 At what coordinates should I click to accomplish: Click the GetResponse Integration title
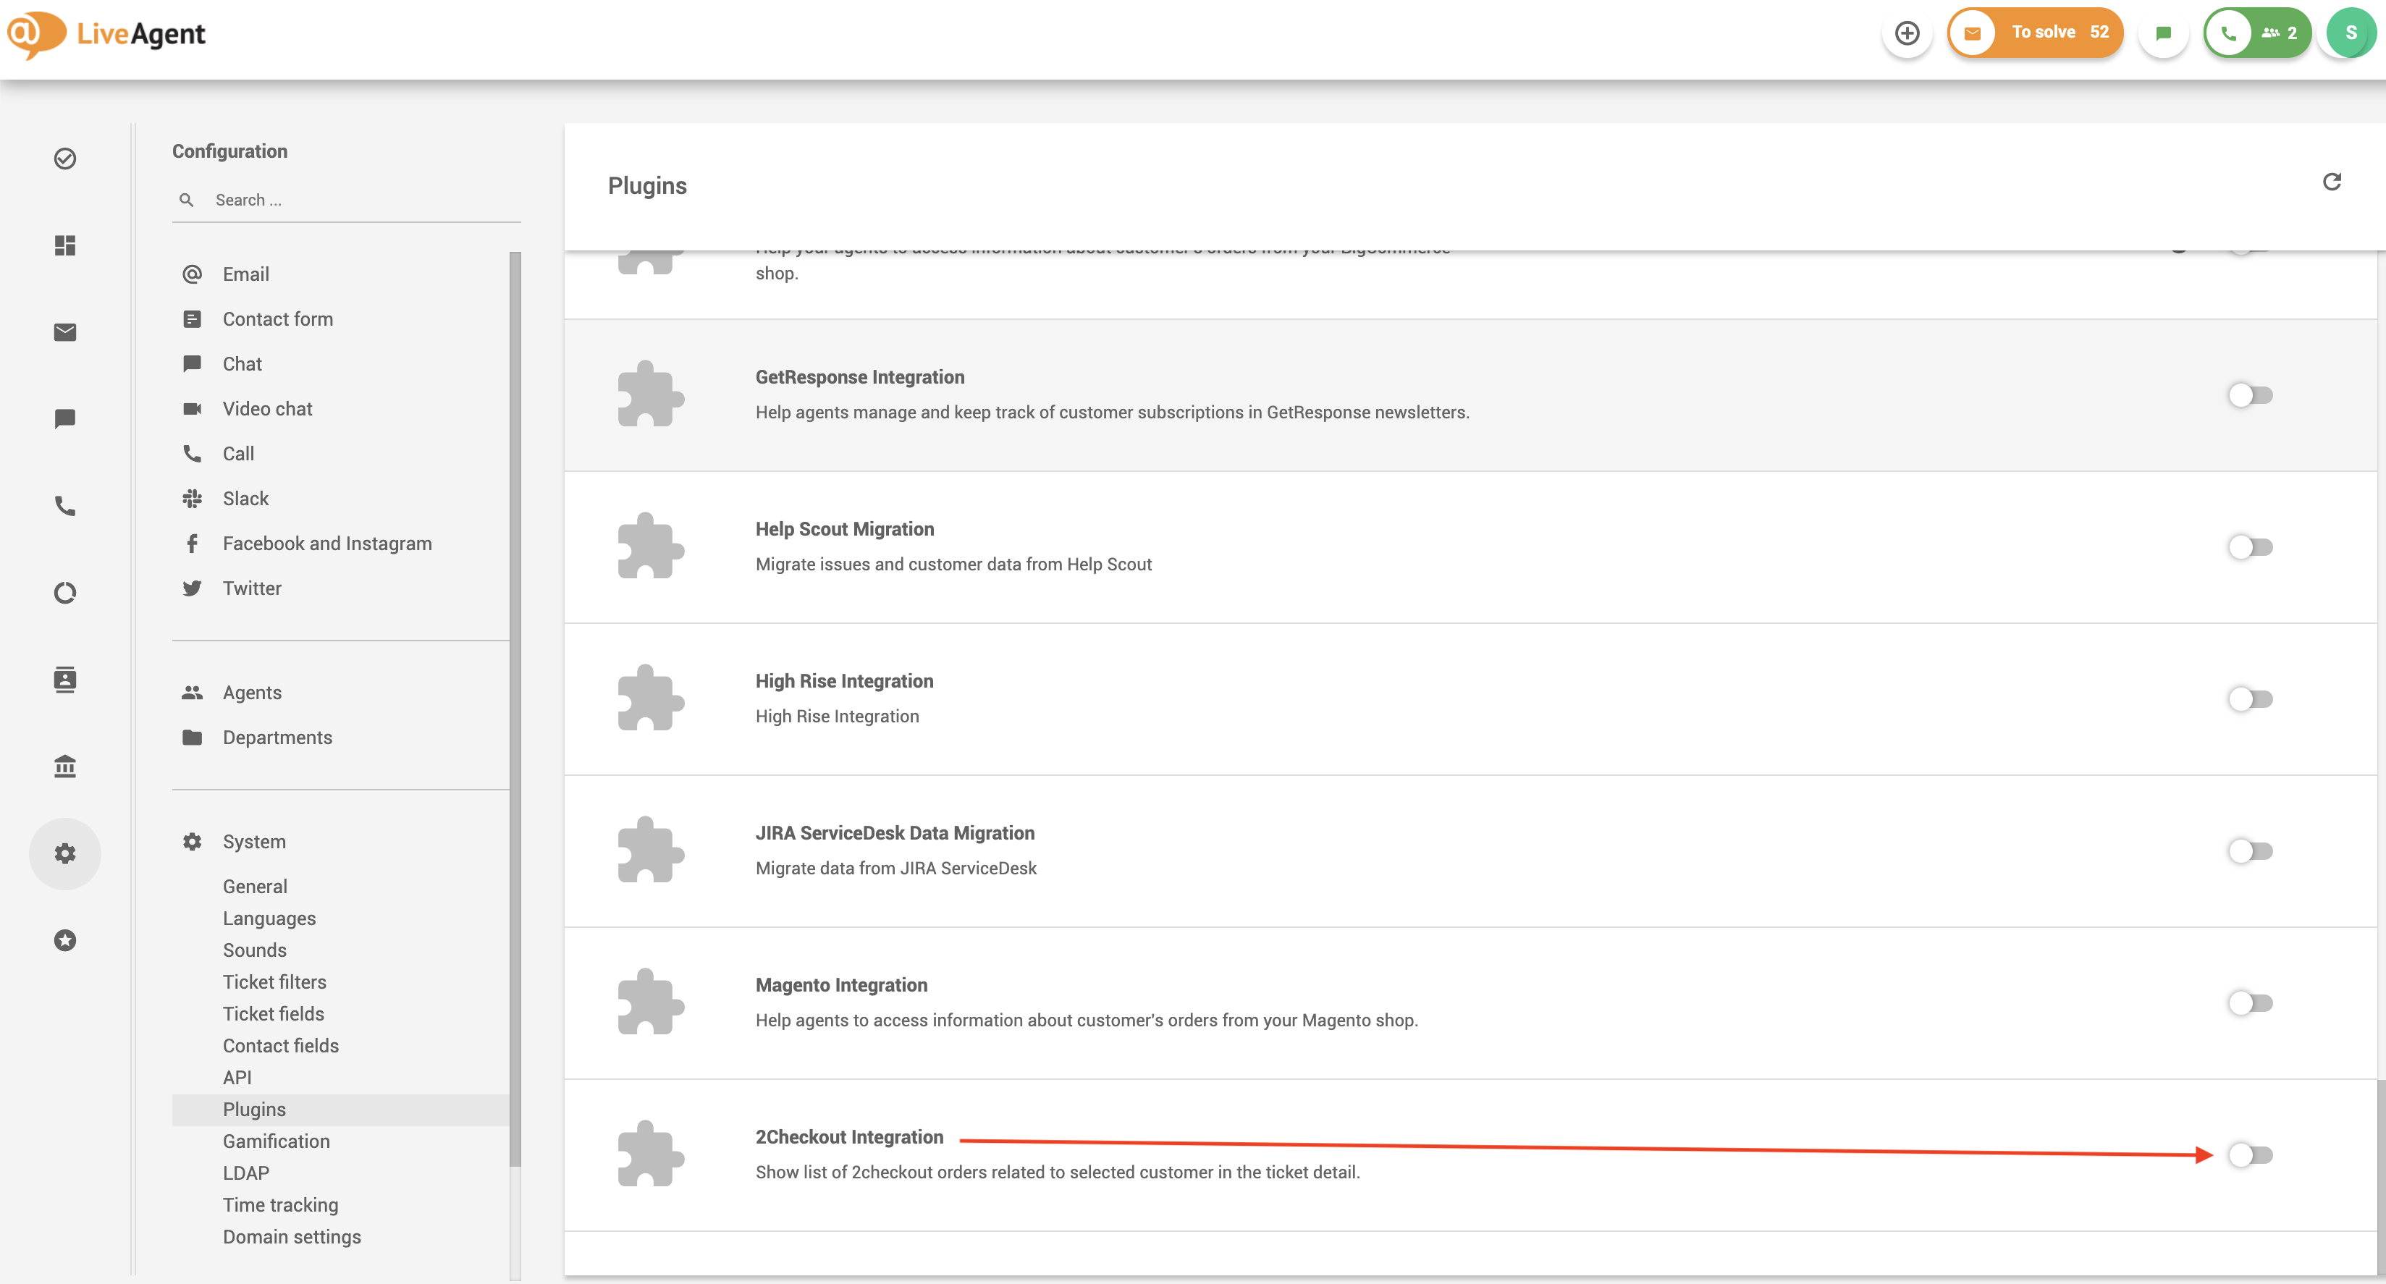coord(859,377)
